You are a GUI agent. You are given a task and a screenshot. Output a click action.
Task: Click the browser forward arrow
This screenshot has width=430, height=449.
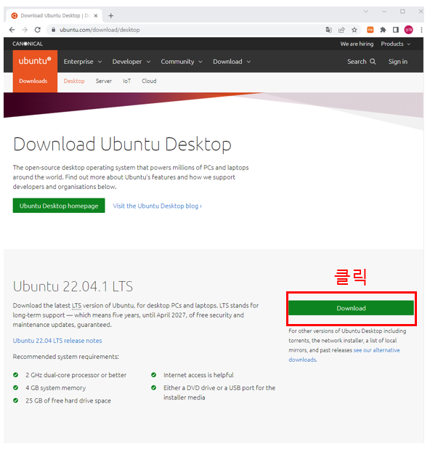pyautogui.click(x=25, y=30)
